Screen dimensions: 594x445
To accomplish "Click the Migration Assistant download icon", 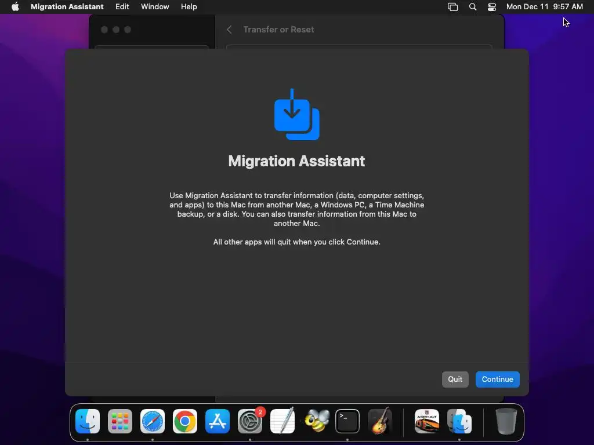I will (x=296, y=114).
